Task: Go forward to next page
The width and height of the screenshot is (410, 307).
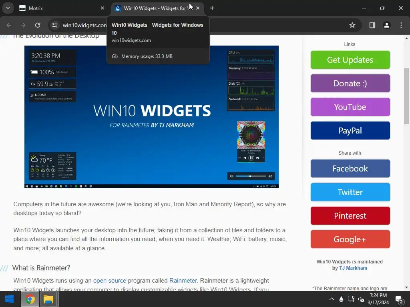Action: [23, 25]
